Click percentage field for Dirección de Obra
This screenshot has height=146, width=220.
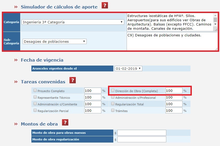point(174,91)
